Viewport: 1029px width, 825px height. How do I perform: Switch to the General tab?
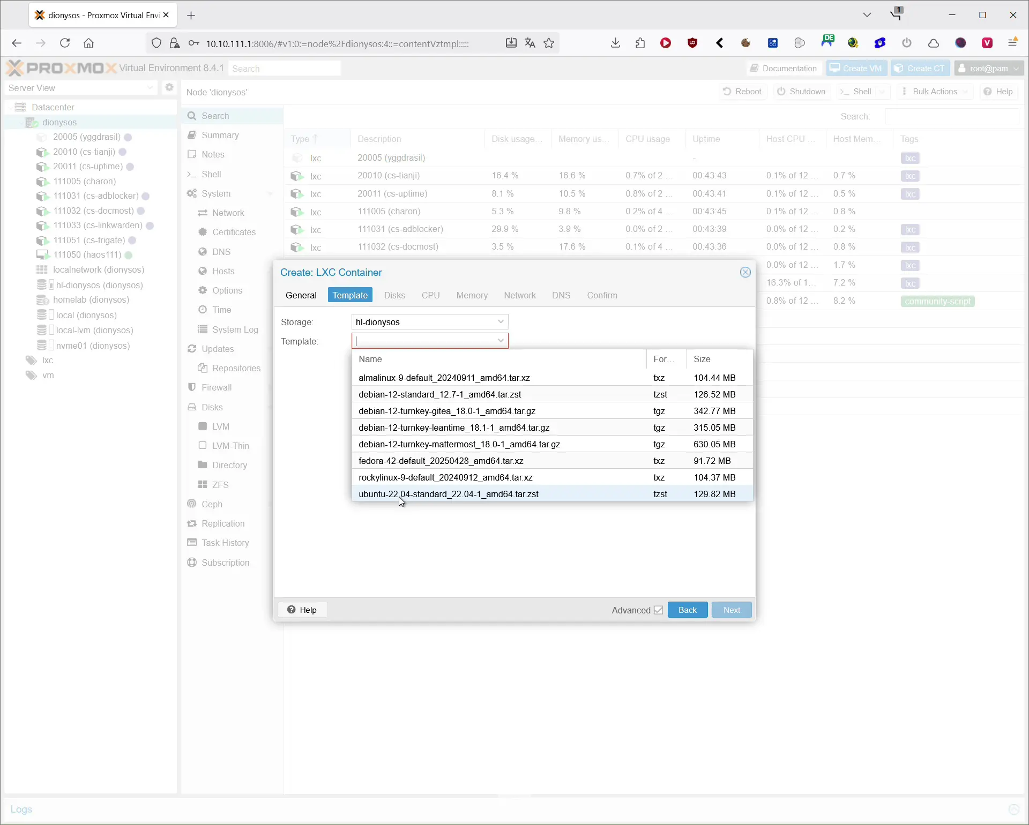point(301,296)
